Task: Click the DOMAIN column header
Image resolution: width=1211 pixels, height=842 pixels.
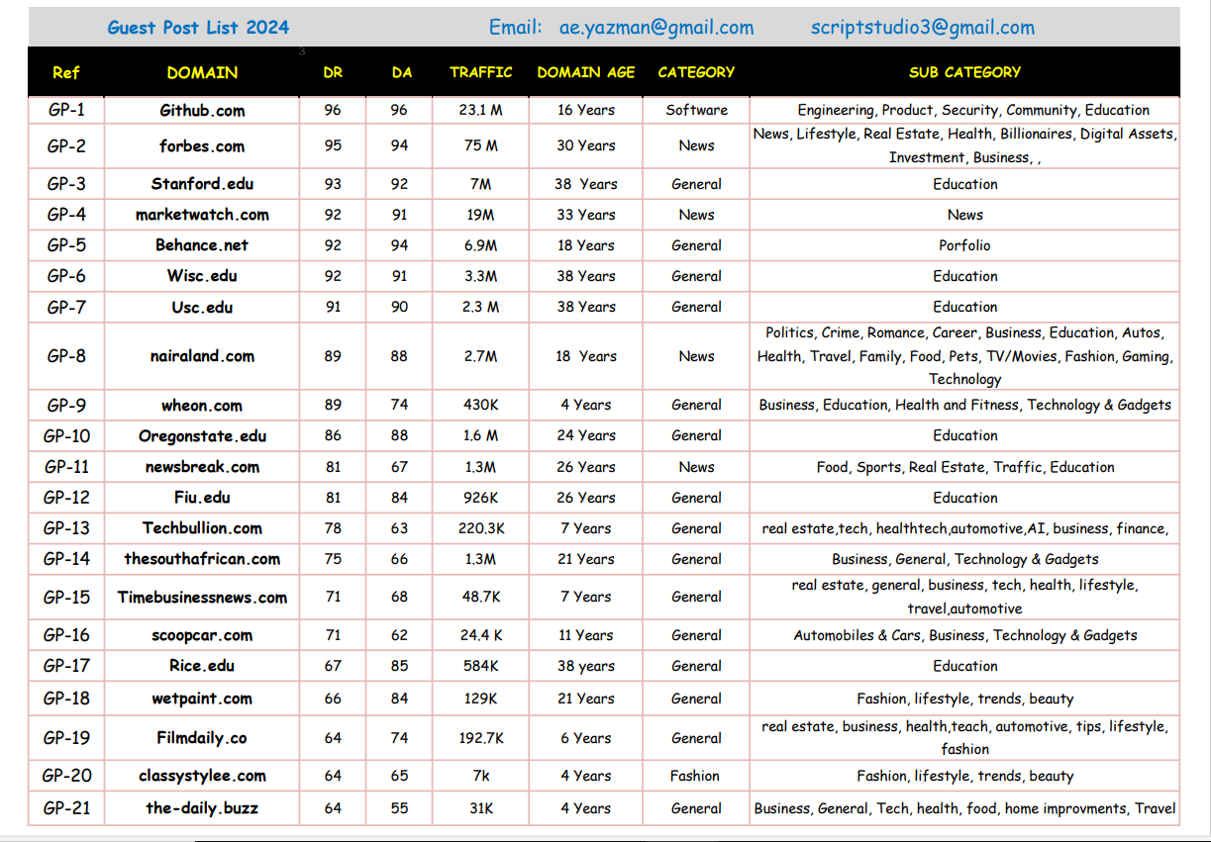Action: tap(202, 72)
